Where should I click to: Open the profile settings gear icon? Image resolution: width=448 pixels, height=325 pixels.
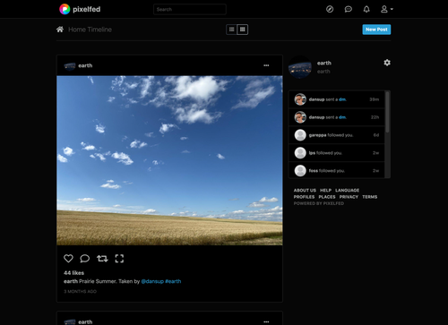pyautogui.click(x=387, y=63)
